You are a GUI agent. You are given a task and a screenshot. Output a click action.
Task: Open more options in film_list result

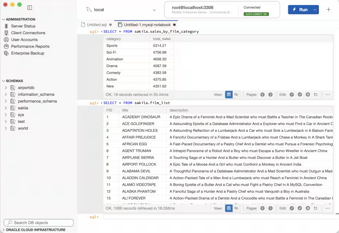point(328,208)
